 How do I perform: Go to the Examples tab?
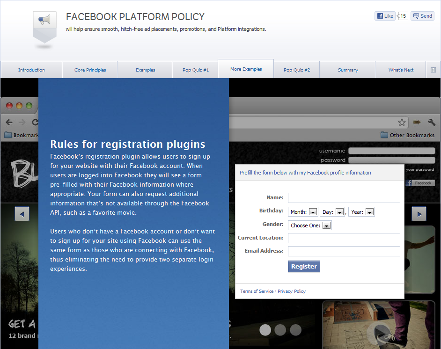145,70
